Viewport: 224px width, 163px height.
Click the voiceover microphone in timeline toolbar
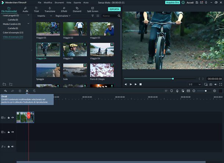point(177,91)
